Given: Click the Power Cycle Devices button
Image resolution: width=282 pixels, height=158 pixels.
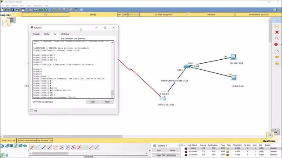Looking at the screenshot, I should click(27, 140).
